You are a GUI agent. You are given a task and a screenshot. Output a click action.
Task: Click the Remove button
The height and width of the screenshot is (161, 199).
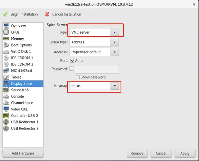(137, 153)
